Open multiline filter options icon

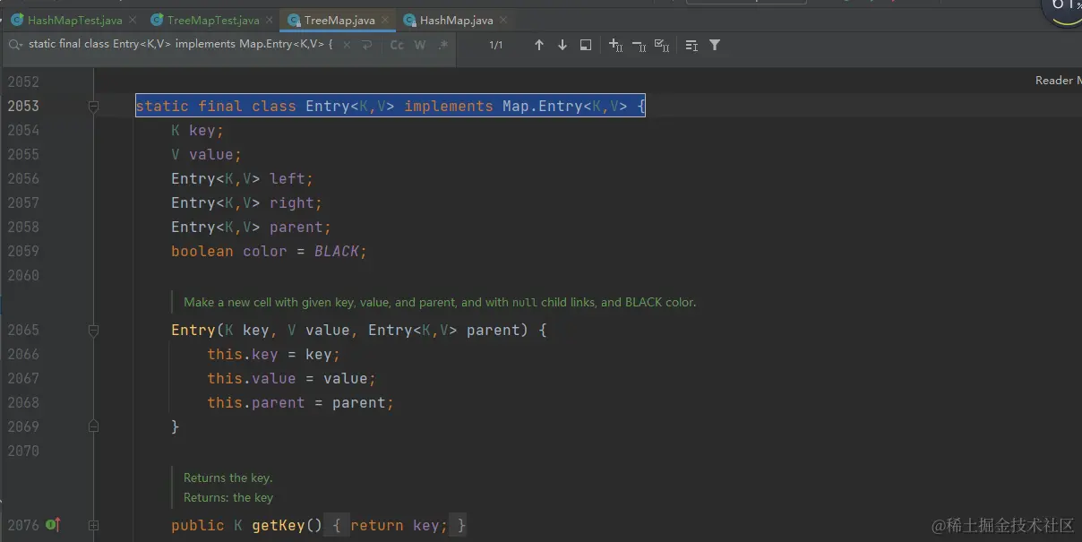click(691, 45)
